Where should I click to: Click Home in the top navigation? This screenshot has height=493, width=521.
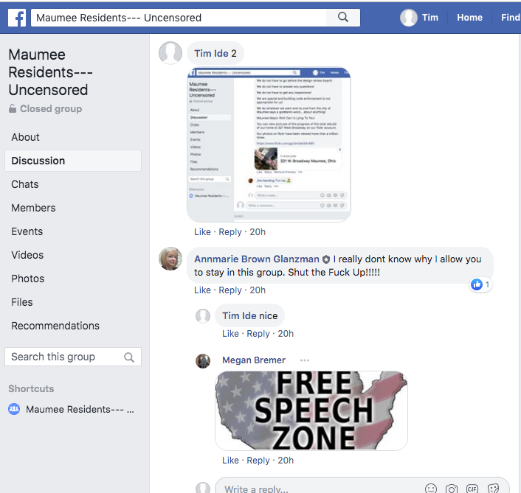[469, 17]
